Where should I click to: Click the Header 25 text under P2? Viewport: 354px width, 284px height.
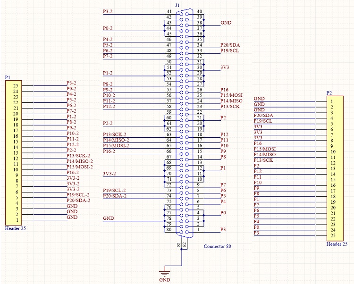coord(337,244)
